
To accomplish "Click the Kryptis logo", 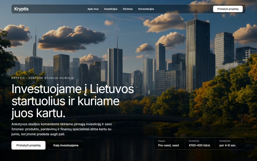I will tap(21, 9).
